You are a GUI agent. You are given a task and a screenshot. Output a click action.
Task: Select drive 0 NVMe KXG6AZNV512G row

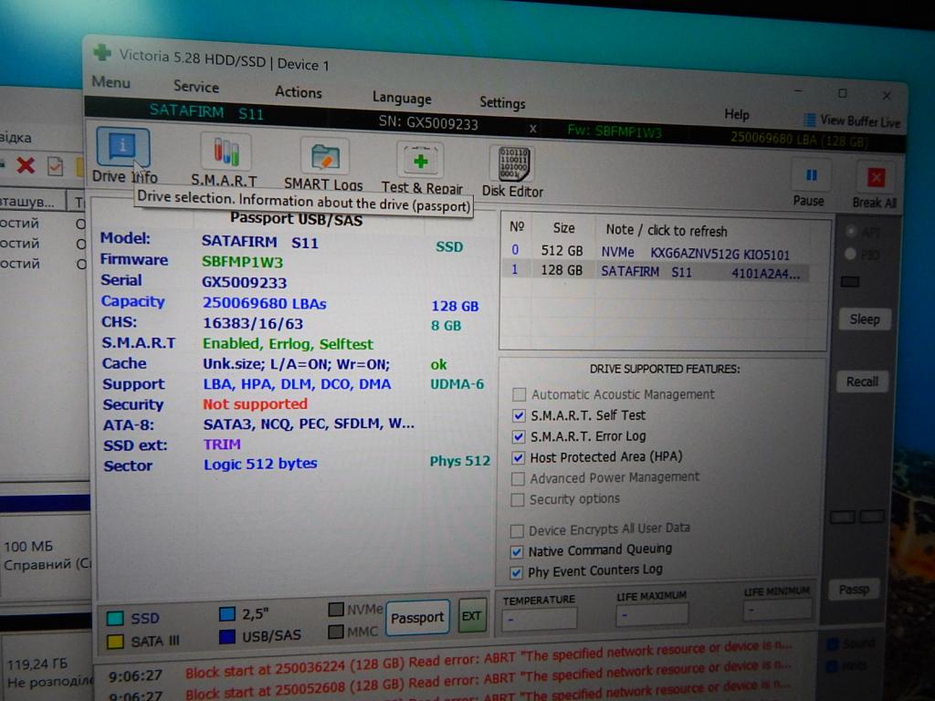coord(656,252)
